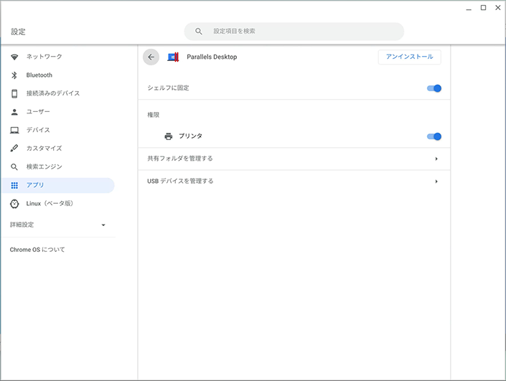Image resolution: width=506 pixels, height=381 pixels.
Task: Expand 詳細設定 dropdown arrow
Action: click(x=103, y=225)
